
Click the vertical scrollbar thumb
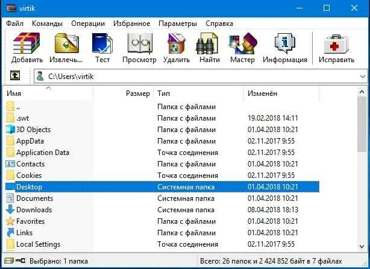point(362,124)
